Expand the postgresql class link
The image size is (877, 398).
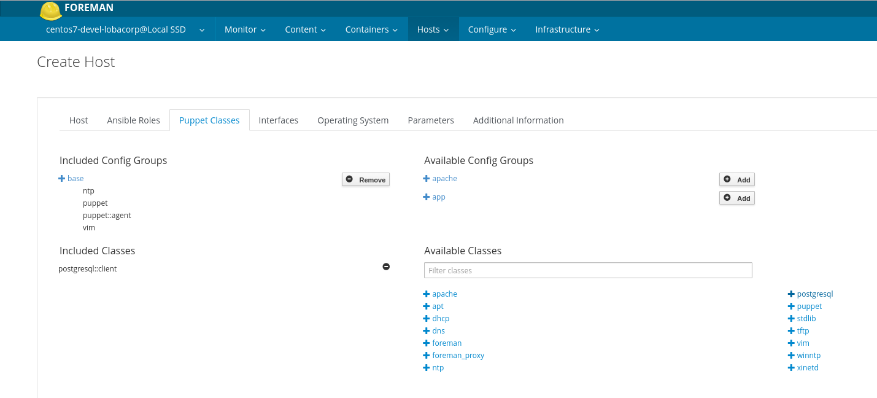[x=815, y=294]
